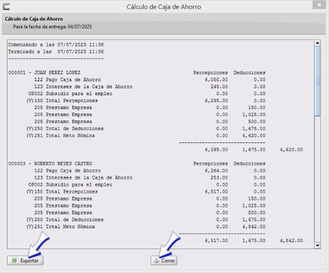
Task: Click the 6,050.00 Pago Caja de Ahorro value
Action: 216,80
